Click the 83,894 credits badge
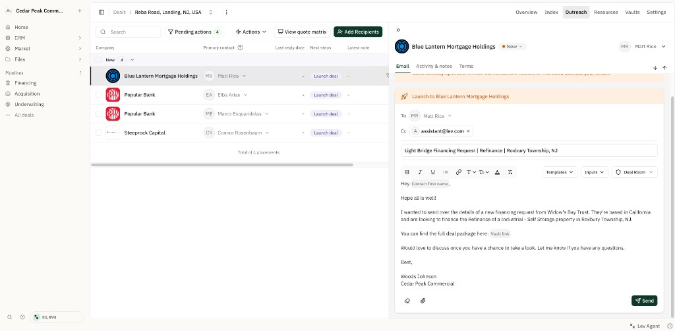 point(57,317)
